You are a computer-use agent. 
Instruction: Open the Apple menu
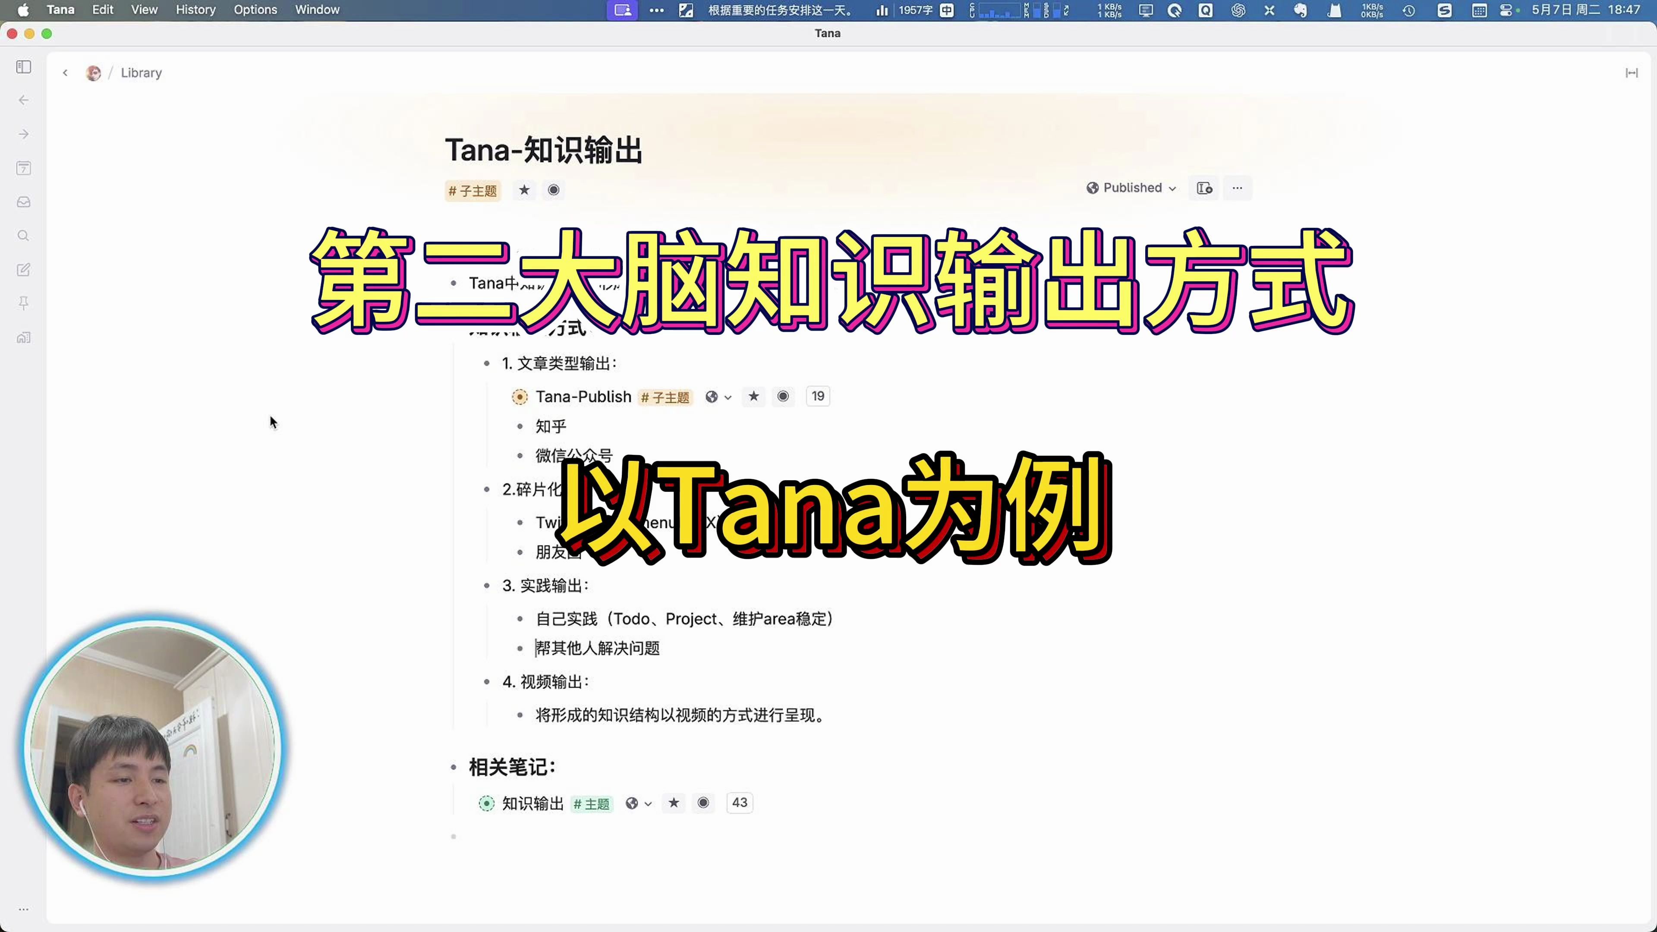[x=23, y=9]
